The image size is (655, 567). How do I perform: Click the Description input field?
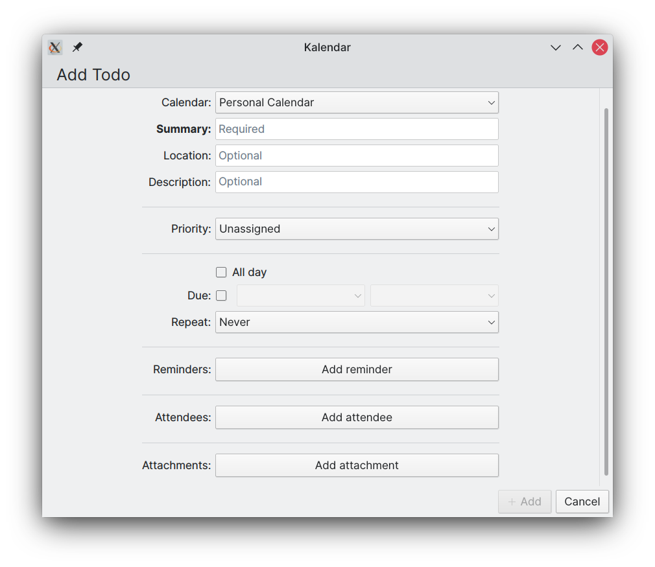tap(357, 182)
